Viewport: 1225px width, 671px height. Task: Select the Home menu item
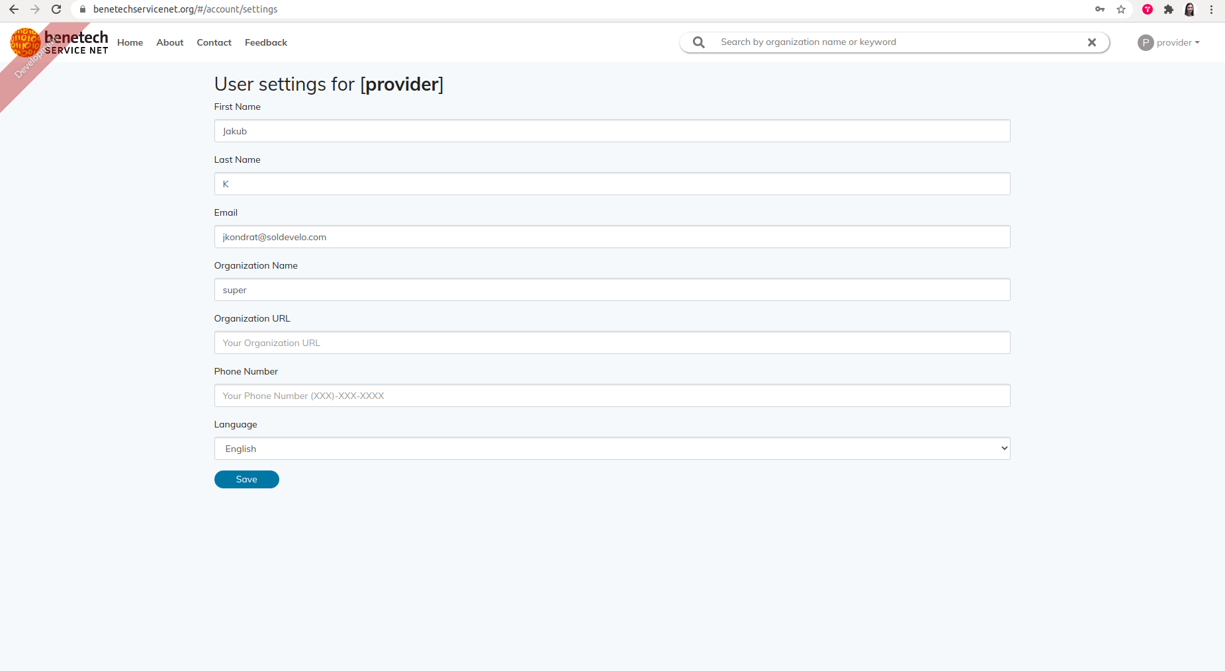pos(130,42)
